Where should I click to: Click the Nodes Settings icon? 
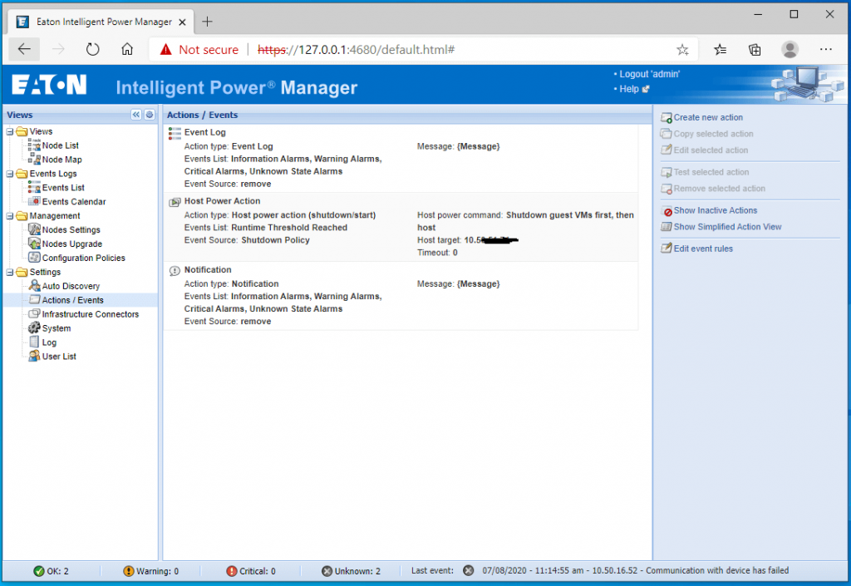pyautogui.click(x=34, y=229)
